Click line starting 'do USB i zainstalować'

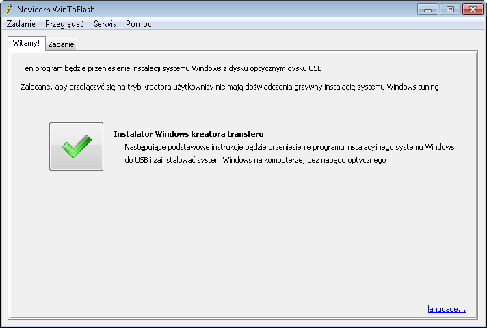click(255, 160)
